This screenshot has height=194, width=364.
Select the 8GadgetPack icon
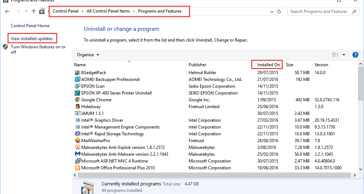[x=78, y=73]
